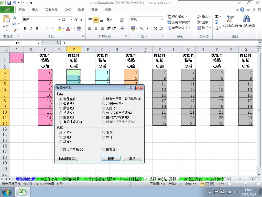Click the Save icon in quick access toolbar
262x197 pixels.
[x=9, y=3]
